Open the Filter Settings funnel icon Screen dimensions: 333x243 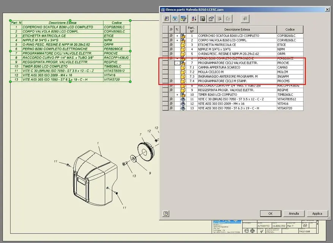coord(183,19)
